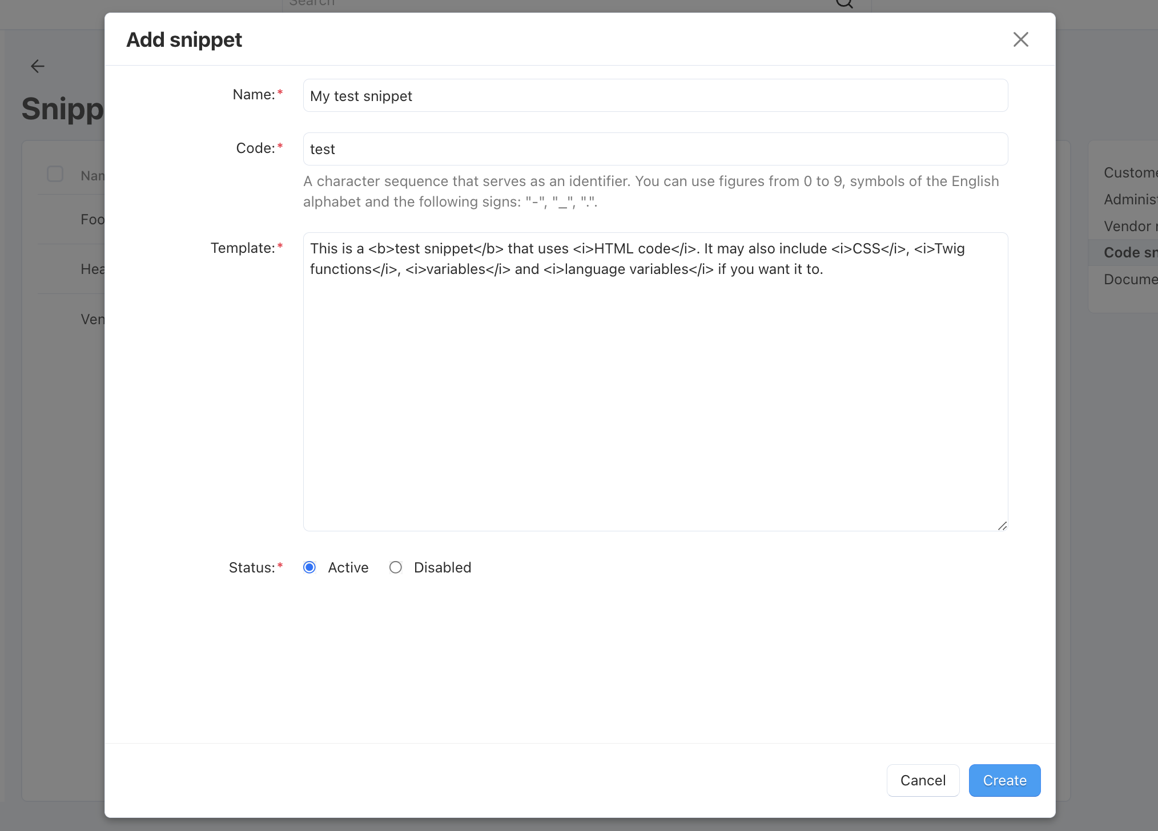
Task: Close the Add snippet dialog
Action: 1020,39
